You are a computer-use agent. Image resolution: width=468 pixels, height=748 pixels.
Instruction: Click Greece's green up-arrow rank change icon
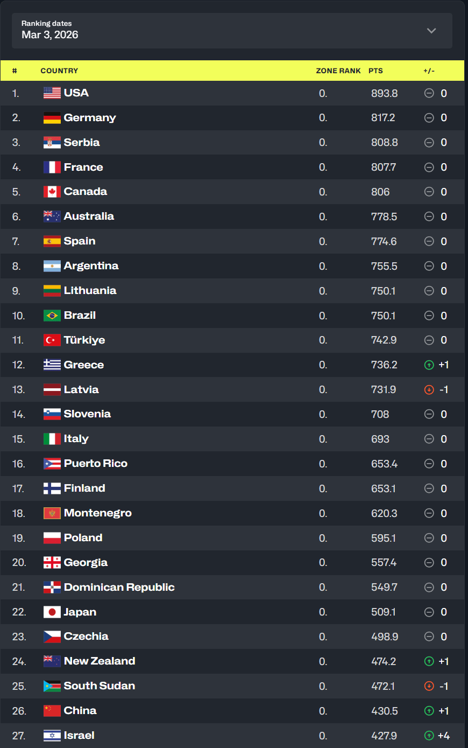pos(429,365)
